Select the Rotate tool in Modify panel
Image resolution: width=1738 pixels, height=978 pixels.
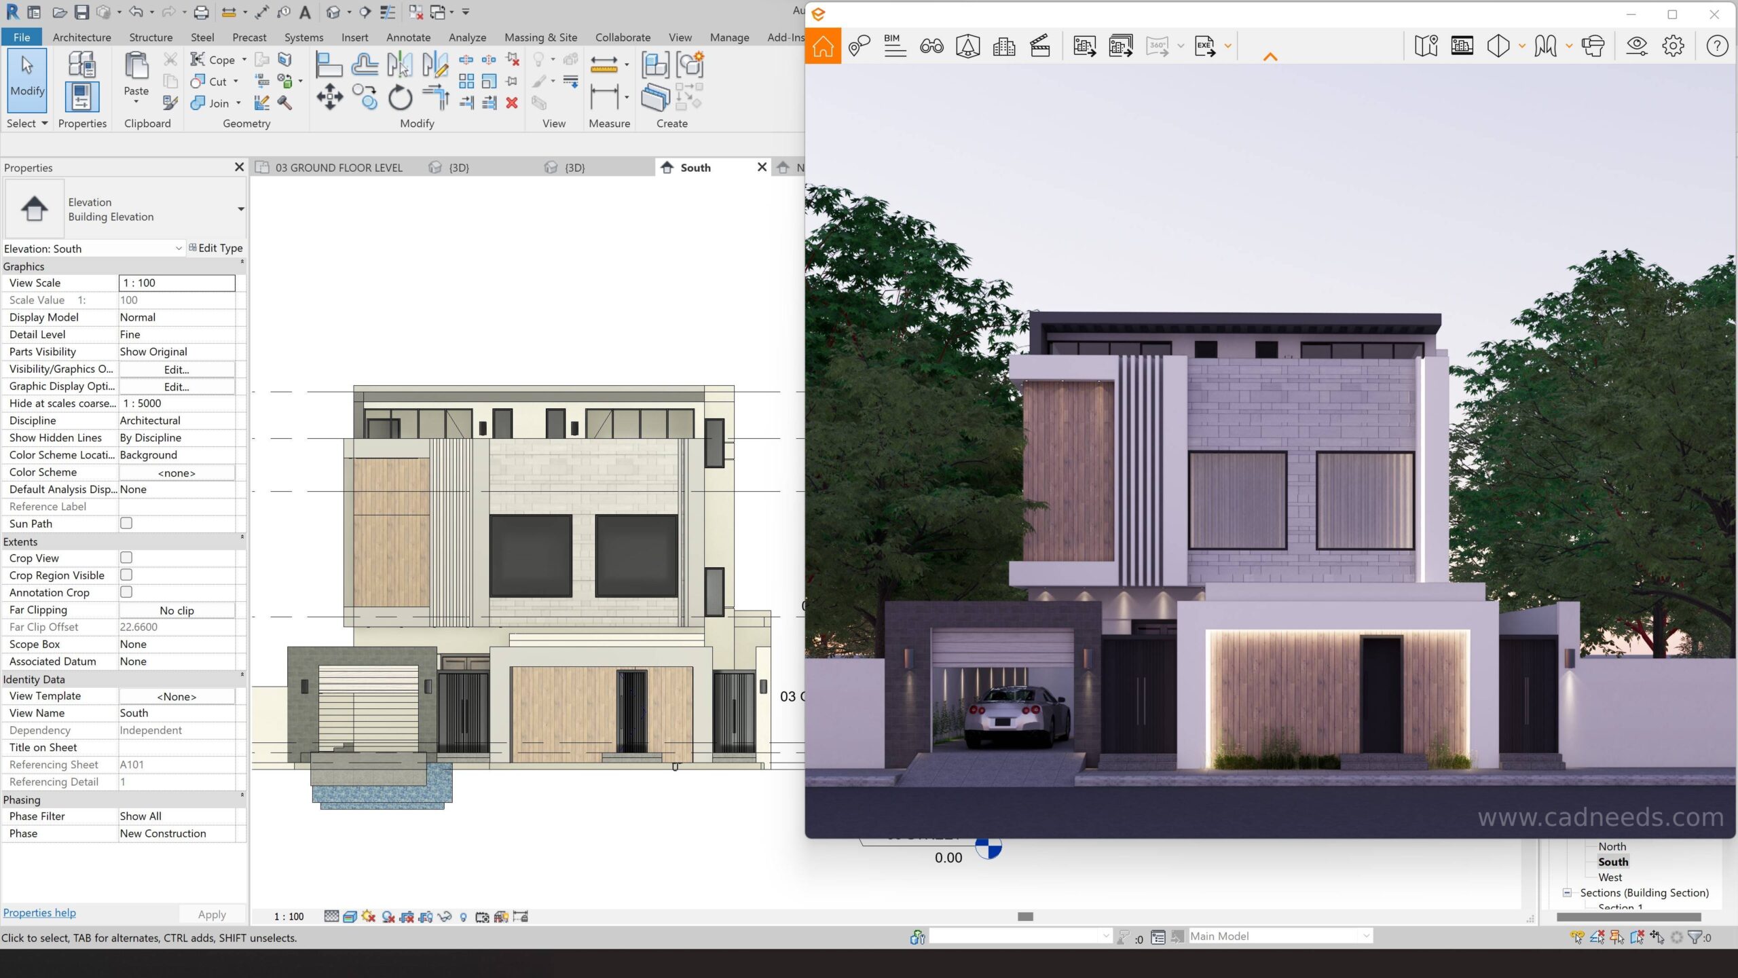400,98
